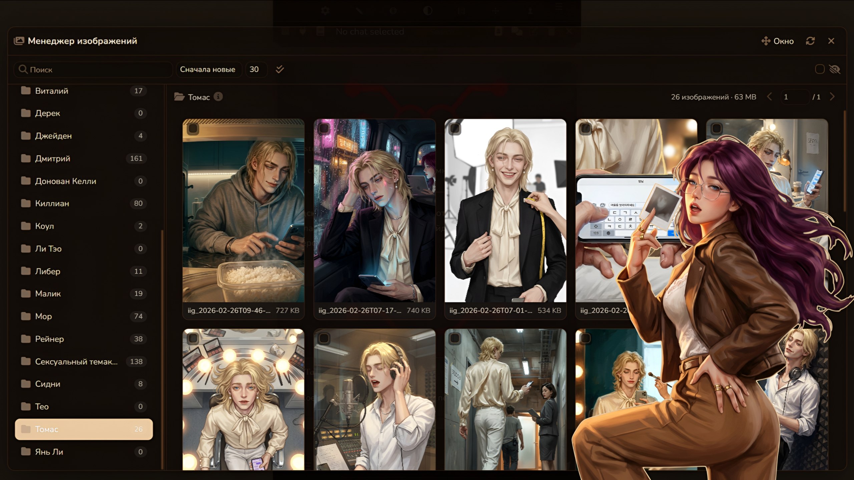Click the Окно detach window button
854x480 pixels.
(777, 41)
